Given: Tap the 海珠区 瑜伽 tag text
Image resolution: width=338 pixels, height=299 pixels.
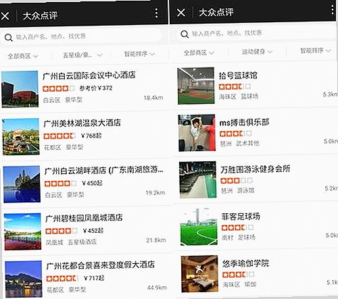Looking at the screenshot, I should point(239,284).
